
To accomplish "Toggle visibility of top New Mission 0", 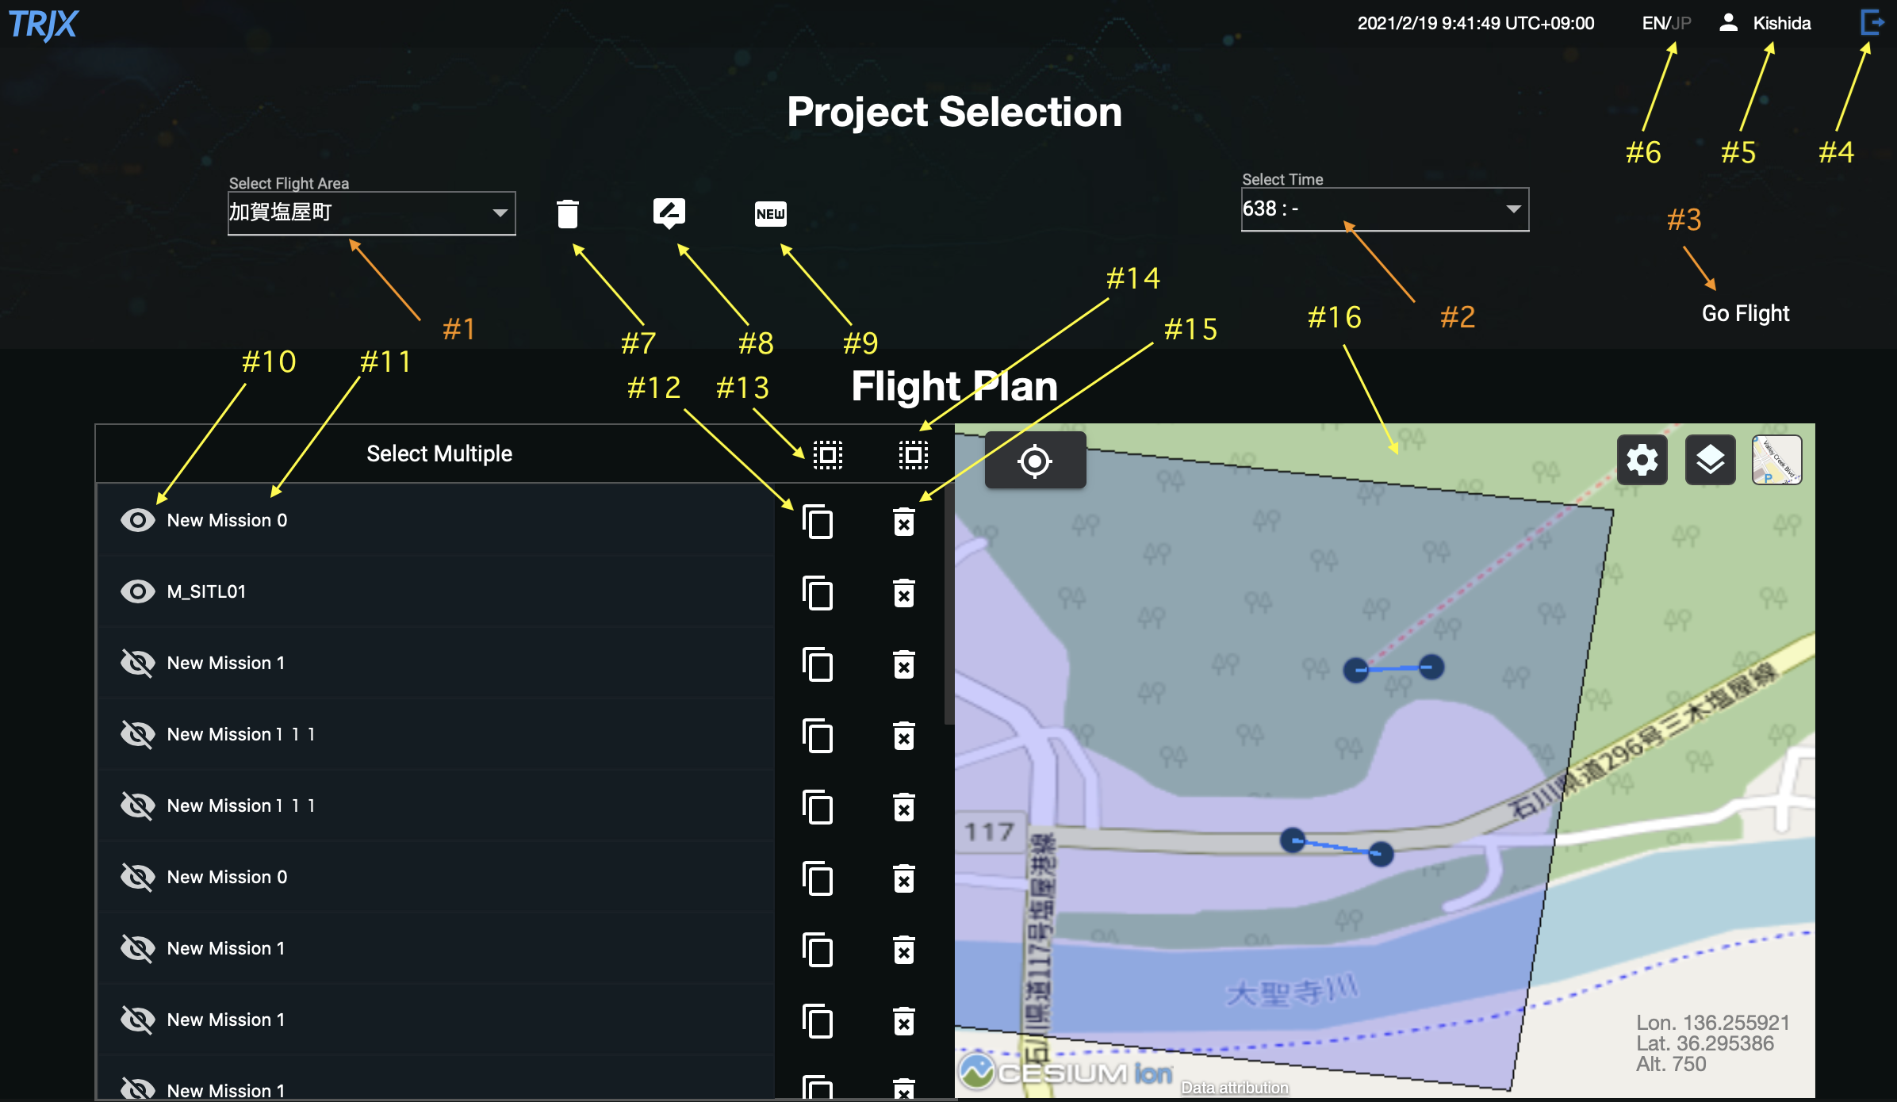I will [137, 520].
